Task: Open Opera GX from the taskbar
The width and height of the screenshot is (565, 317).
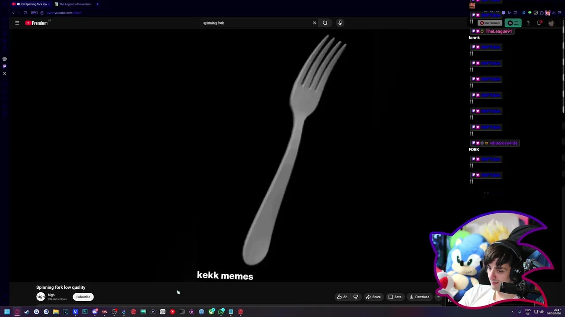Action: (x=17, y=312)
